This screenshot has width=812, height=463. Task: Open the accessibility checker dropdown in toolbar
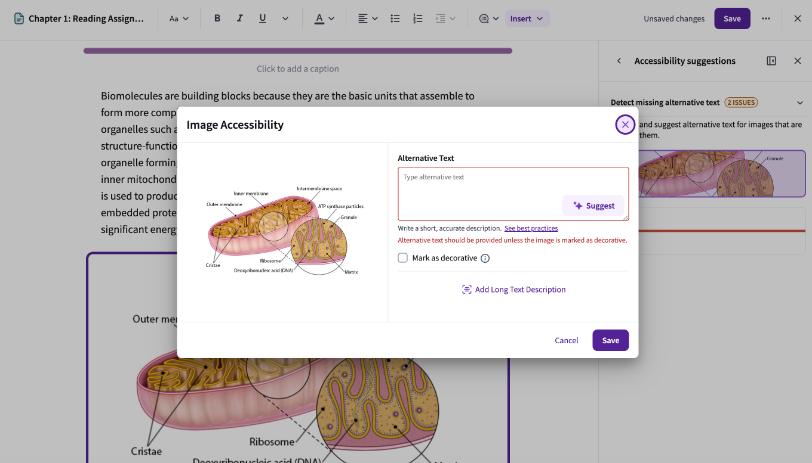[489, 18]
